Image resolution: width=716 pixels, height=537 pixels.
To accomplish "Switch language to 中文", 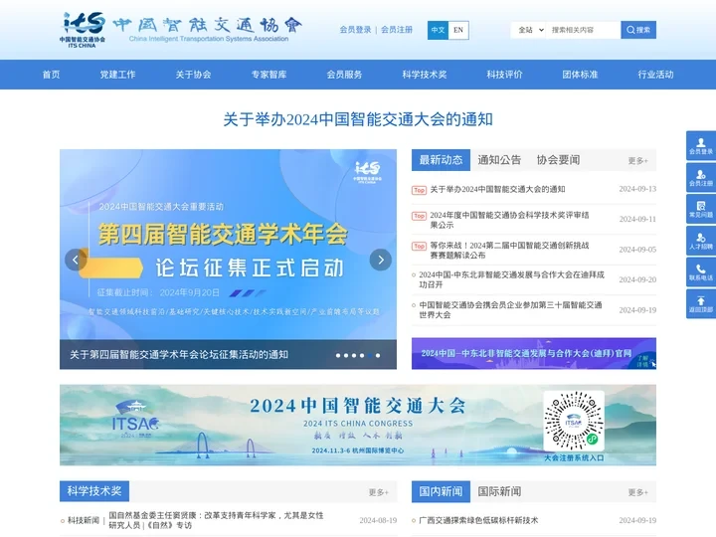I will click(438, 30).
